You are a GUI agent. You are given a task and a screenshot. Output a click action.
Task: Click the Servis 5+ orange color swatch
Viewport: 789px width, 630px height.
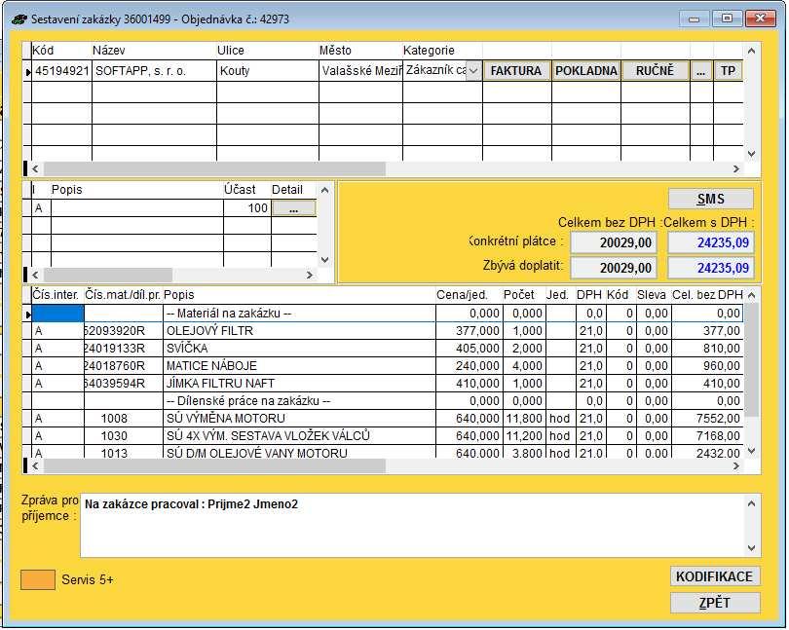(x=38, y=579)
